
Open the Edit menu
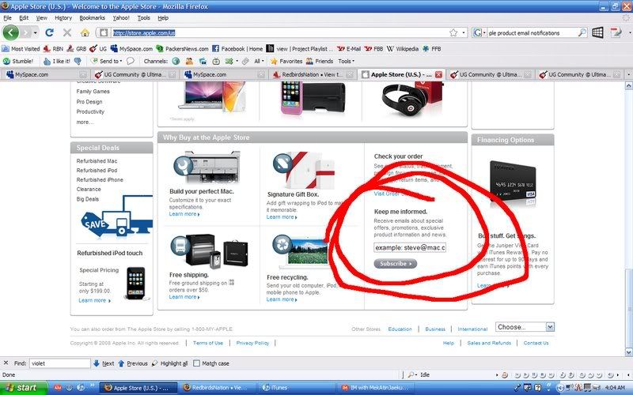24,17
